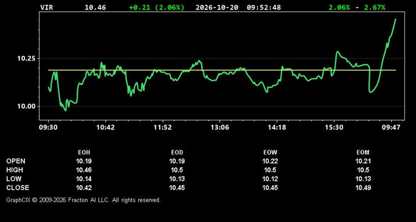
Task: Click the 09:30 time axis label
Action: coord(48,128)
